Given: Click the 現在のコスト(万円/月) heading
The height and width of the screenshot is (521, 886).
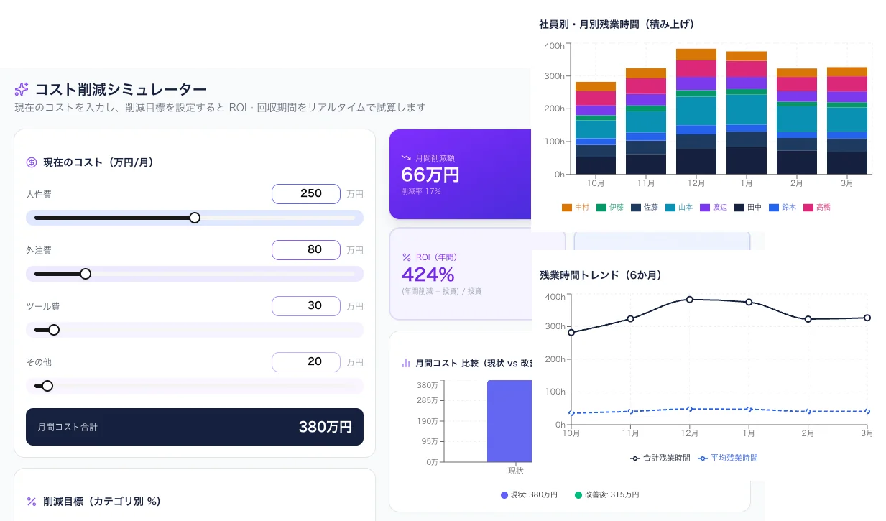Looking at the screenshot, I should click(98, 162).
